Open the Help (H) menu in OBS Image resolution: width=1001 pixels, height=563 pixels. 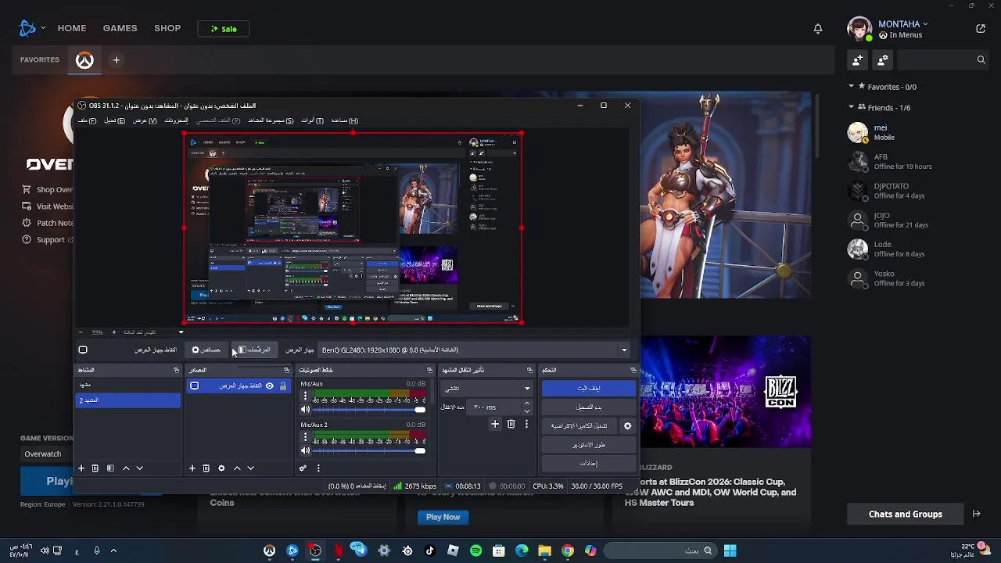[344, 120]
